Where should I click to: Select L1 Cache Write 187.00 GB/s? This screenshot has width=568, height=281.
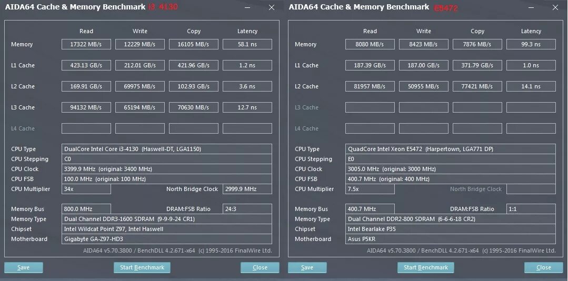(x=423, y=65)
